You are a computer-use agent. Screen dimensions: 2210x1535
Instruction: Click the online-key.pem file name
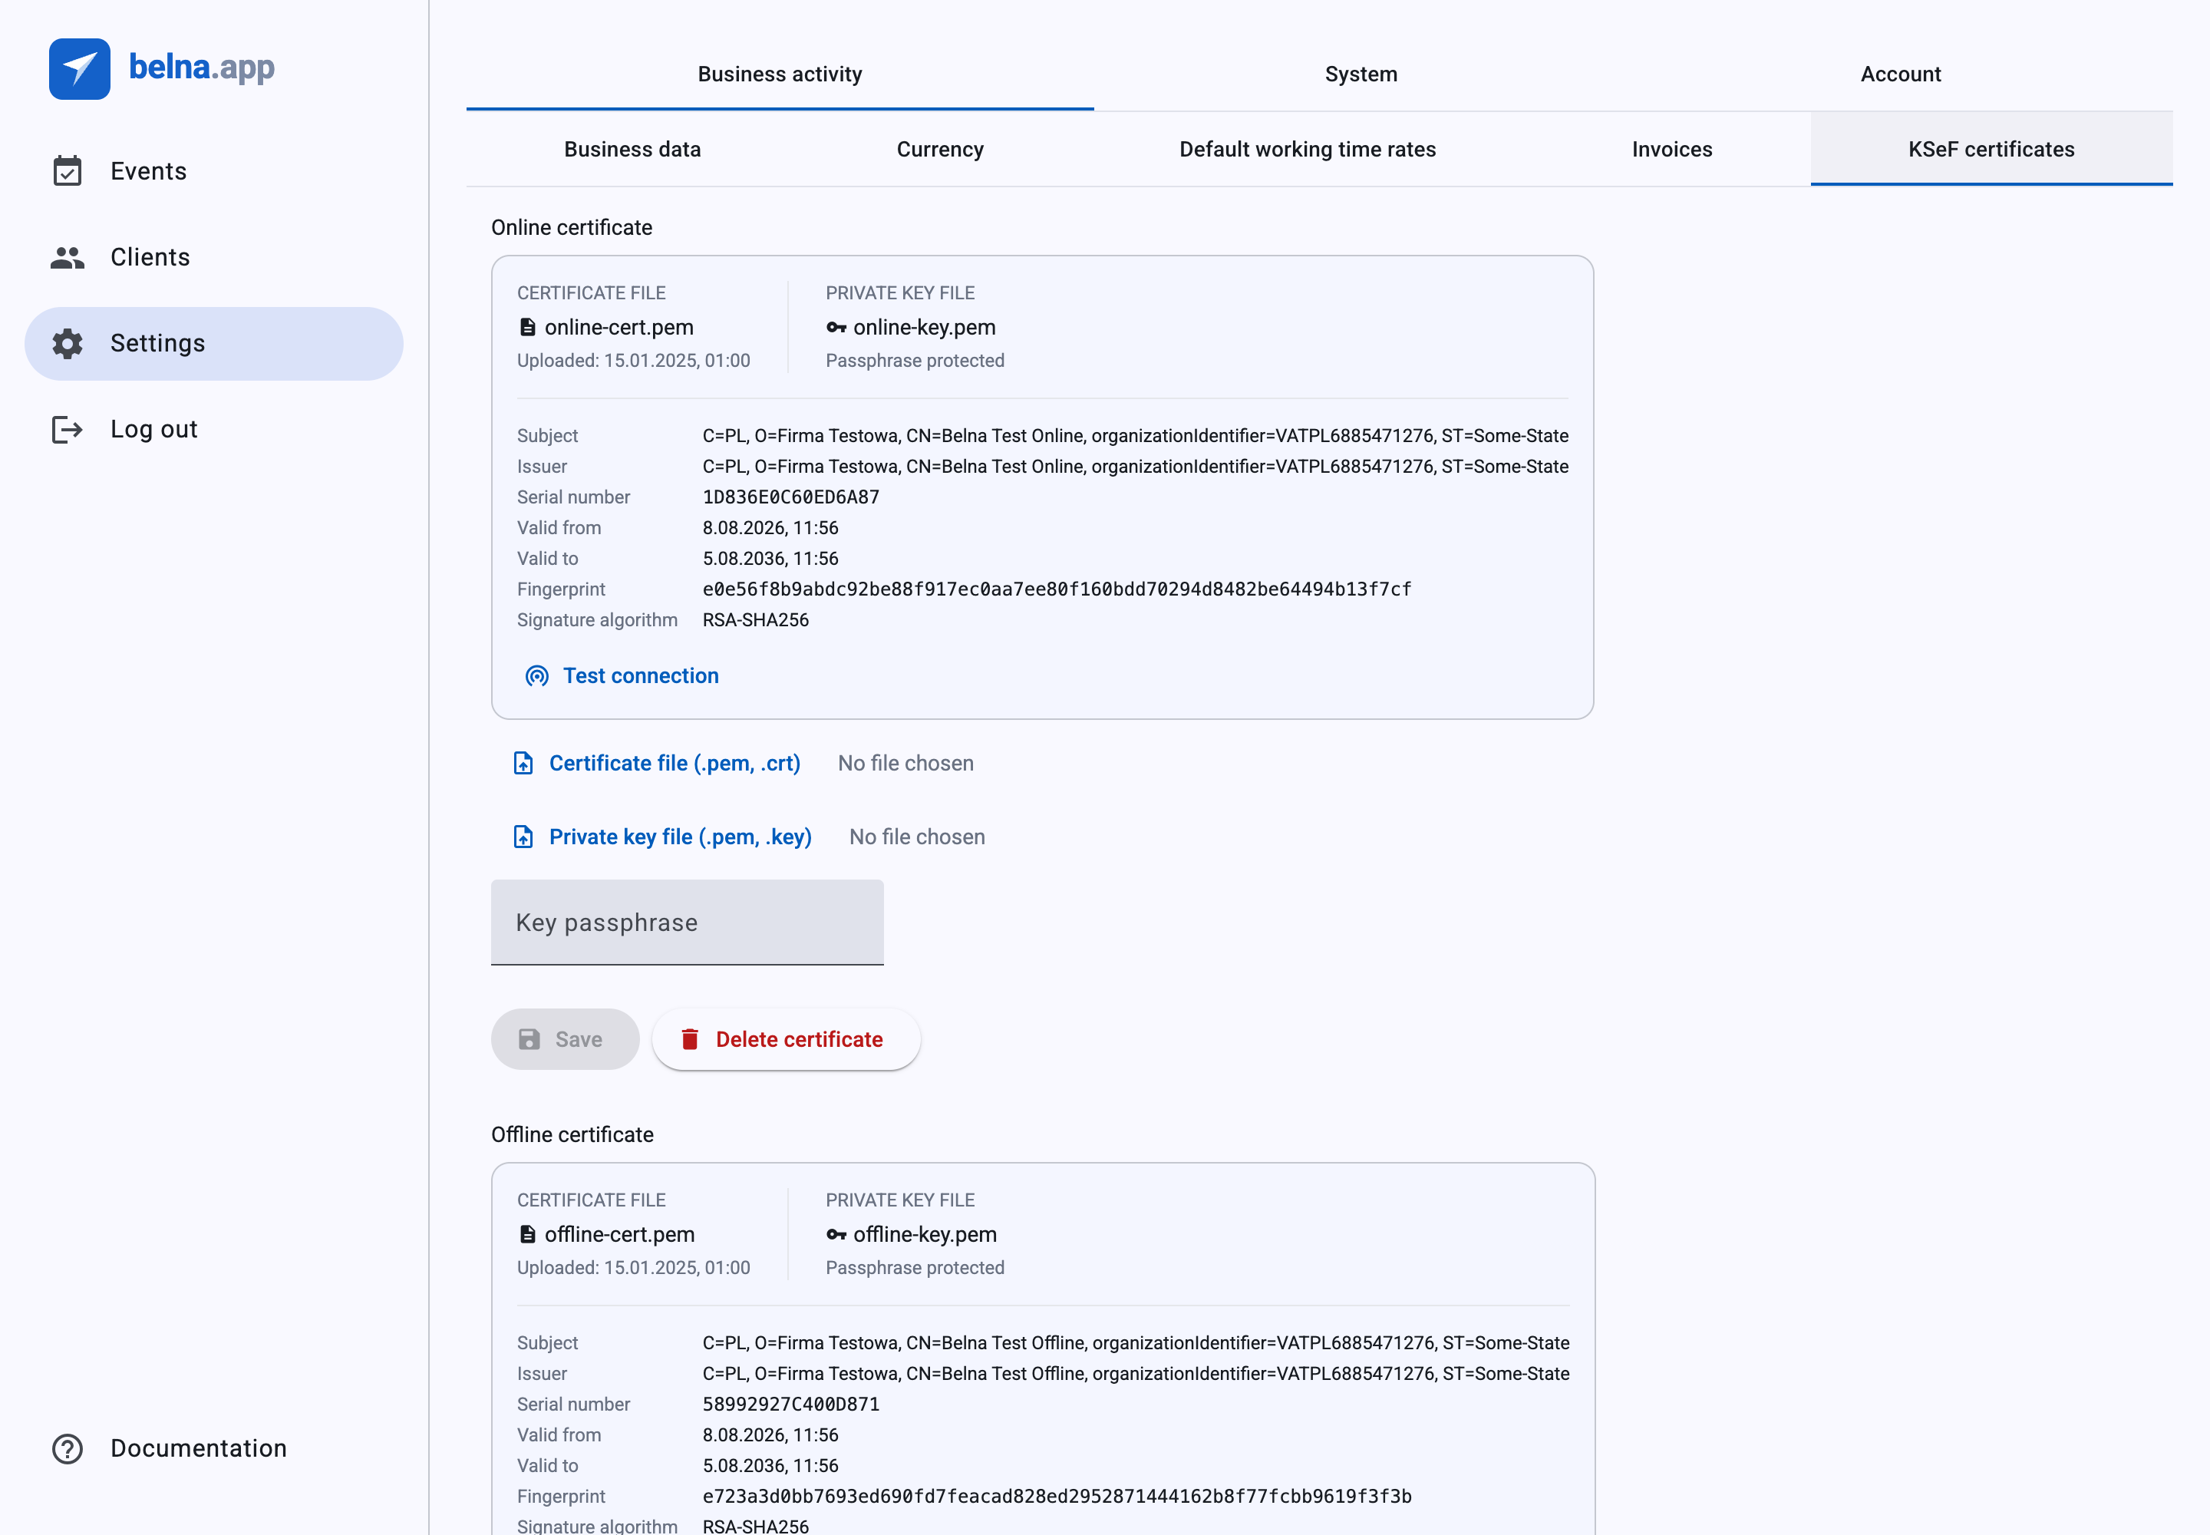point(924,327)
